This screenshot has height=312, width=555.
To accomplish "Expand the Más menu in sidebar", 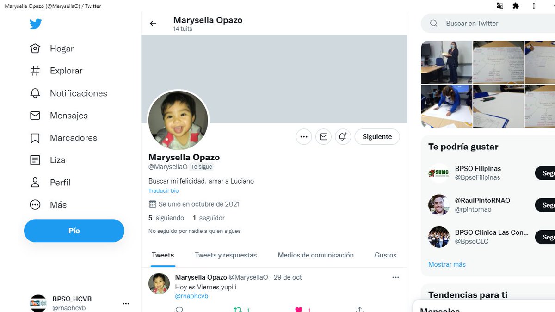I will click(x=48, y=205).
